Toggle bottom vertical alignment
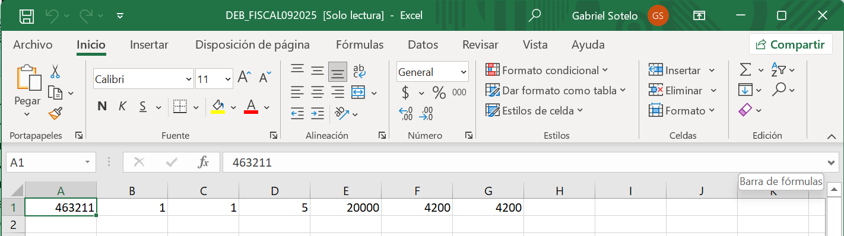The image size is (844, 236). click(x=338, y=72)
